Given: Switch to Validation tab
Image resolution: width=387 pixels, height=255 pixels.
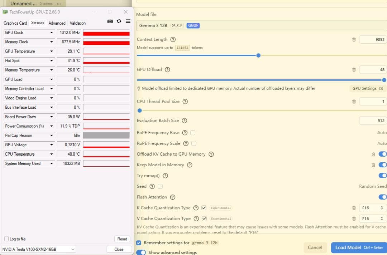Looking at the screenshot, I should point(77,23).
